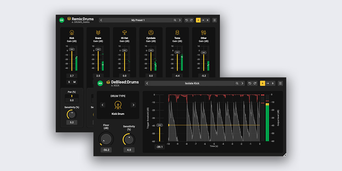Viewport: 342px width, 171px height.
Task: Solo the Kick channel with S button
Action: pos(69,82)
